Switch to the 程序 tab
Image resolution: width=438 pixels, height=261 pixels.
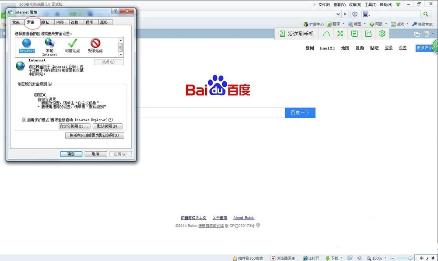[x=89, y=22]
